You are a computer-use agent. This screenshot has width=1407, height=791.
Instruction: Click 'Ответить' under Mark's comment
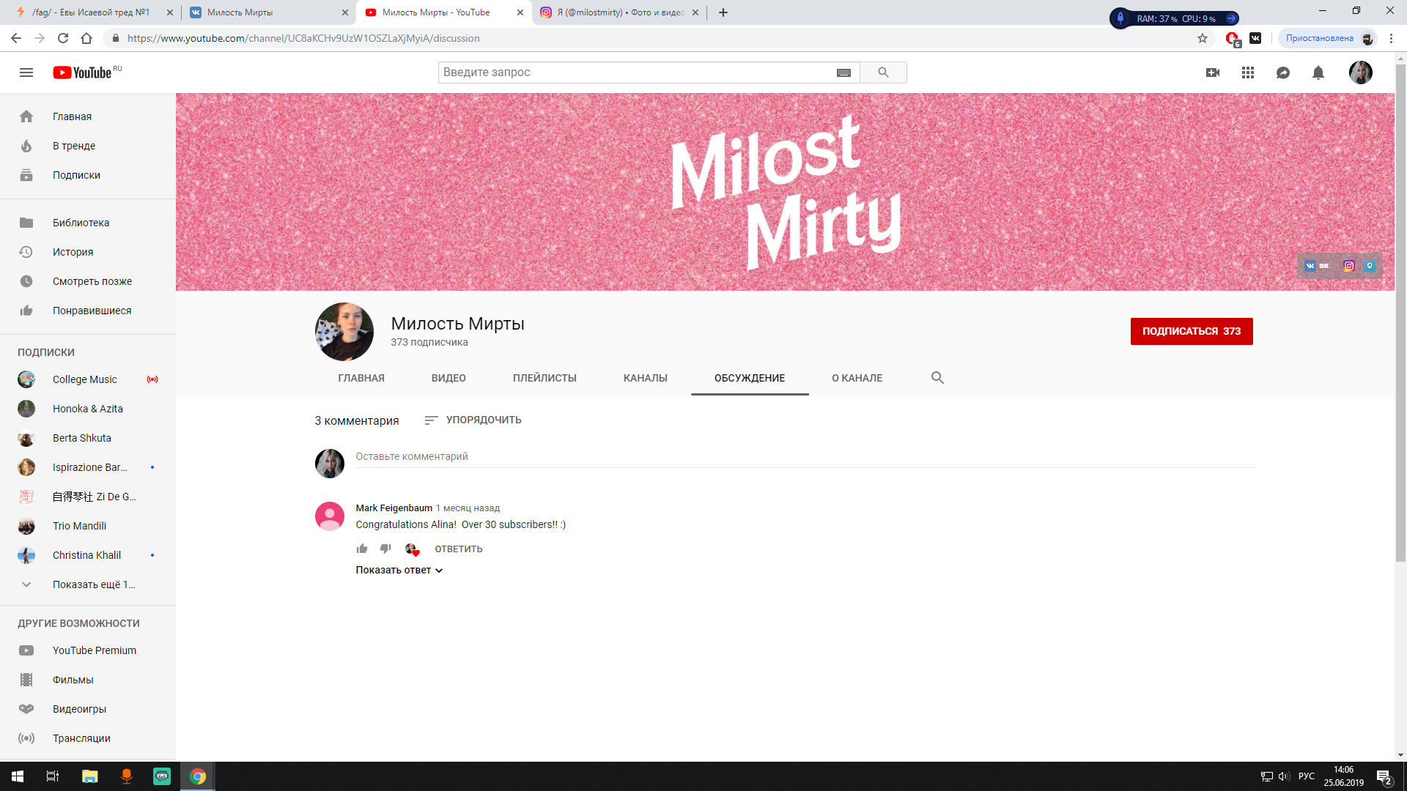pyautogui.click(x=459, y=549)
